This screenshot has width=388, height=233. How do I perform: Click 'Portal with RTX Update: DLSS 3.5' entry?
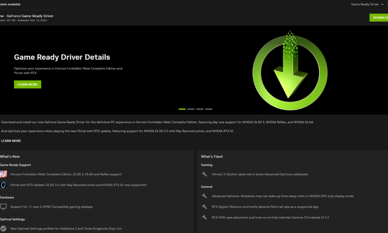coord(78,185)
